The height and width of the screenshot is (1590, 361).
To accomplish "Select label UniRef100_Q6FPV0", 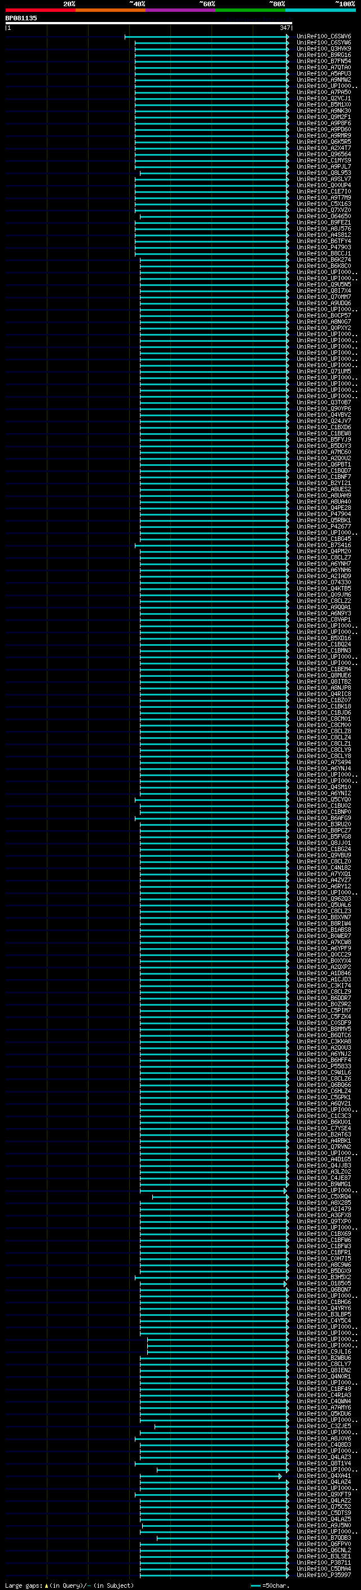I will coord(323,1544).
